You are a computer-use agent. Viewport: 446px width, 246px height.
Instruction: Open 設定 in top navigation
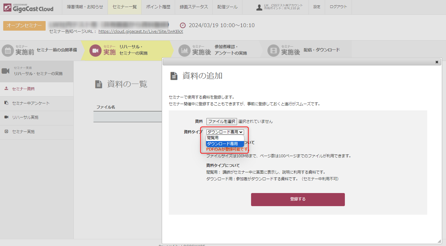coord(316,7)
